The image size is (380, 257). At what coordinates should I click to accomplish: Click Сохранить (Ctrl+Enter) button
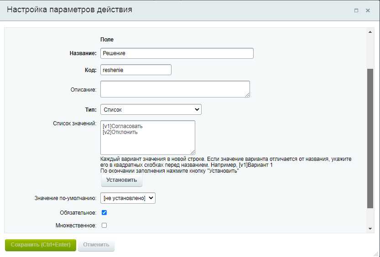41,245
